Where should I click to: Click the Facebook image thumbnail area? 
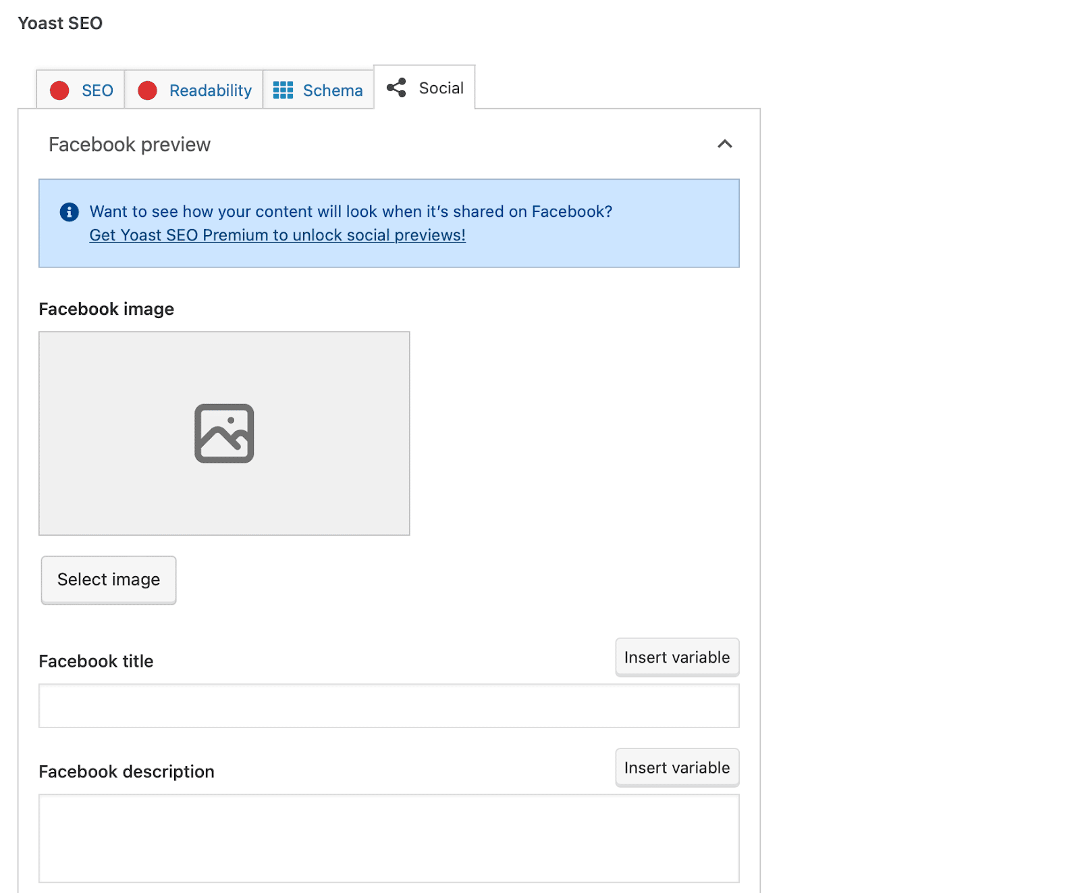225,433
